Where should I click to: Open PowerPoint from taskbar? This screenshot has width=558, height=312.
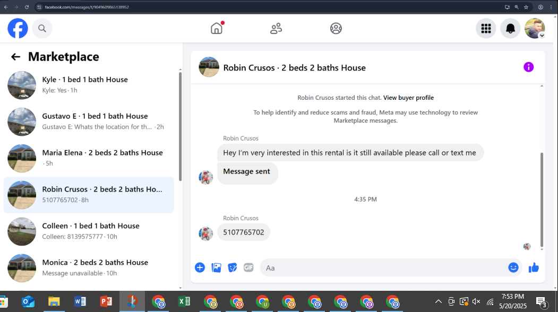tap(106, 302)
